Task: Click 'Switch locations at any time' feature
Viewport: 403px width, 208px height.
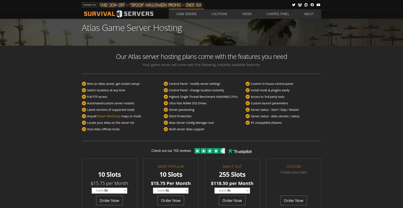Action: pos(106,90)
